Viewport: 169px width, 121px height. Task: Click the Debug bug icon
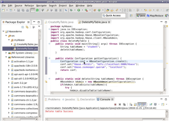(x=71, y=10)
